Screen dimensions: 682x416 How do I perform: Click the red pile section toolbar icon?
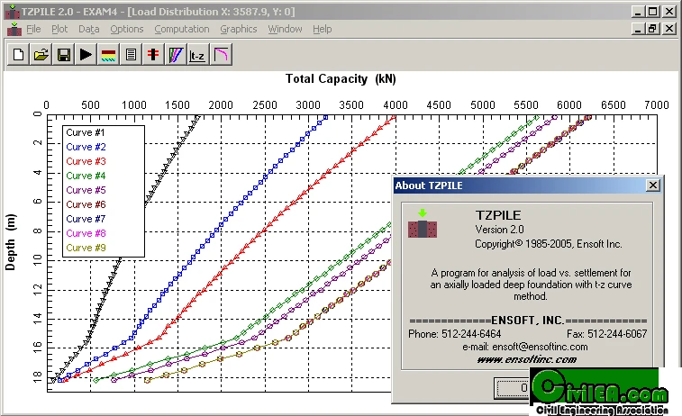153,55
